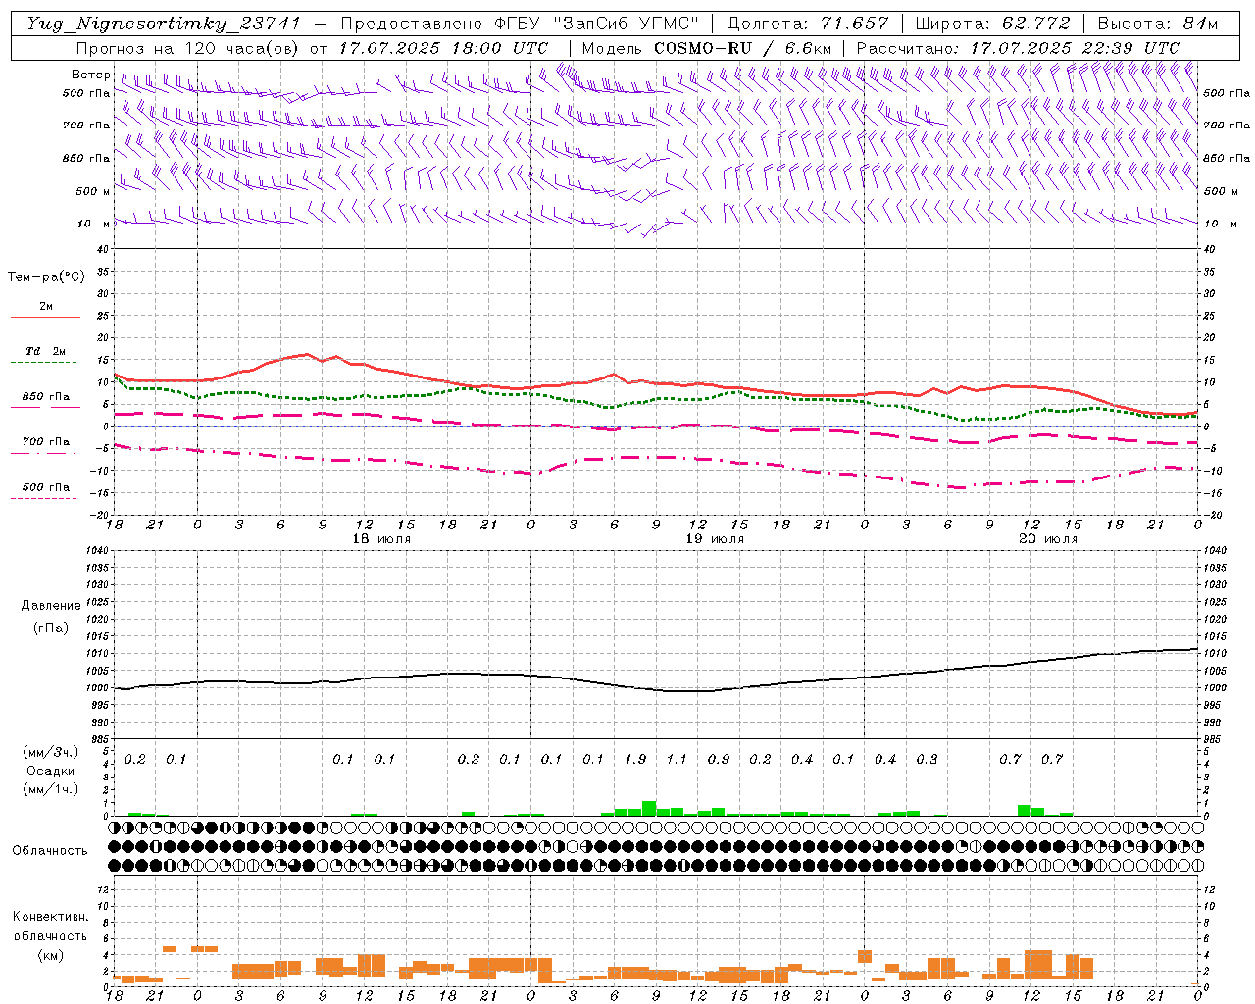Click the (мм/3ч.) unit label
Image resolution: width=1255 pixels, height=1004 pixels.
click(49, 752)
